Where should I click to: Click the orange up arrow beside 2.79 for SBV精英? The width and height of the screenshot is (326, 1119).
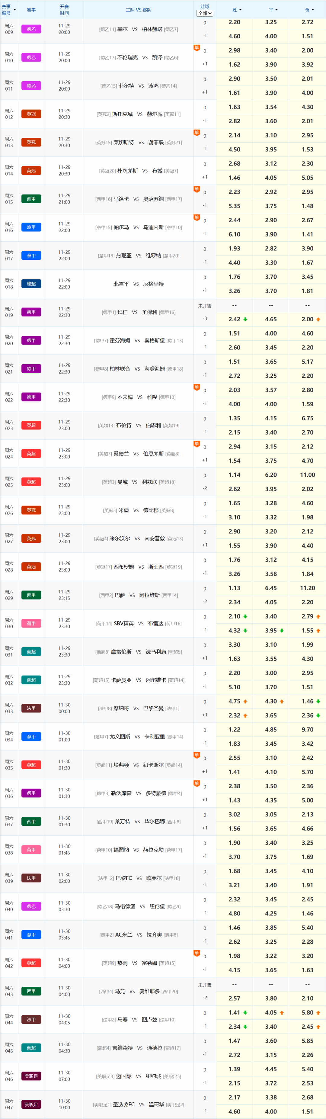coord(318,616)
